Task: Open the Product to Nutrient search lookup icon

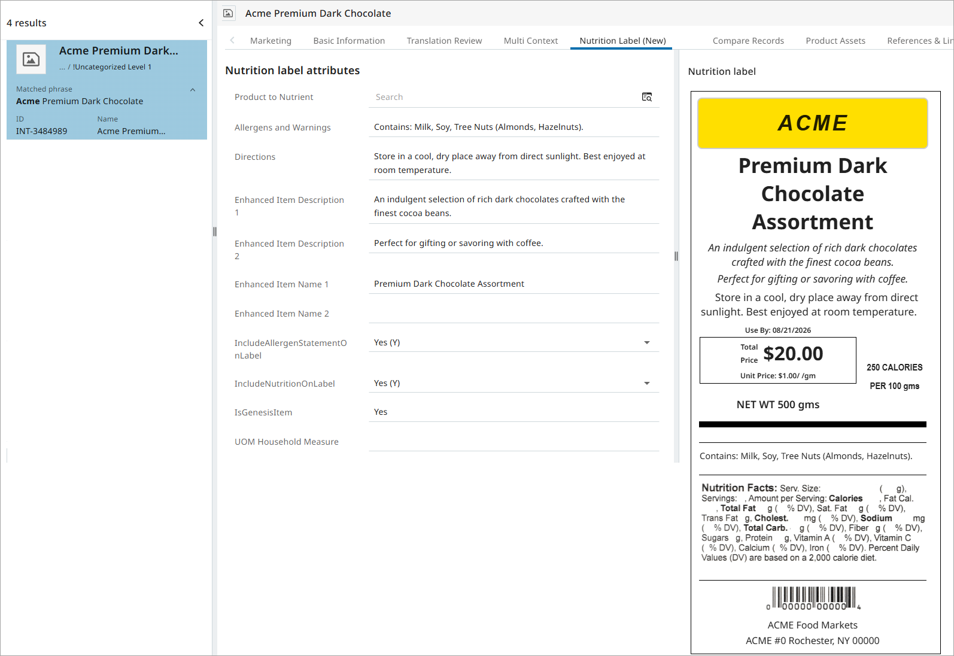Action: pyautogui.click(x=647, y=97)
